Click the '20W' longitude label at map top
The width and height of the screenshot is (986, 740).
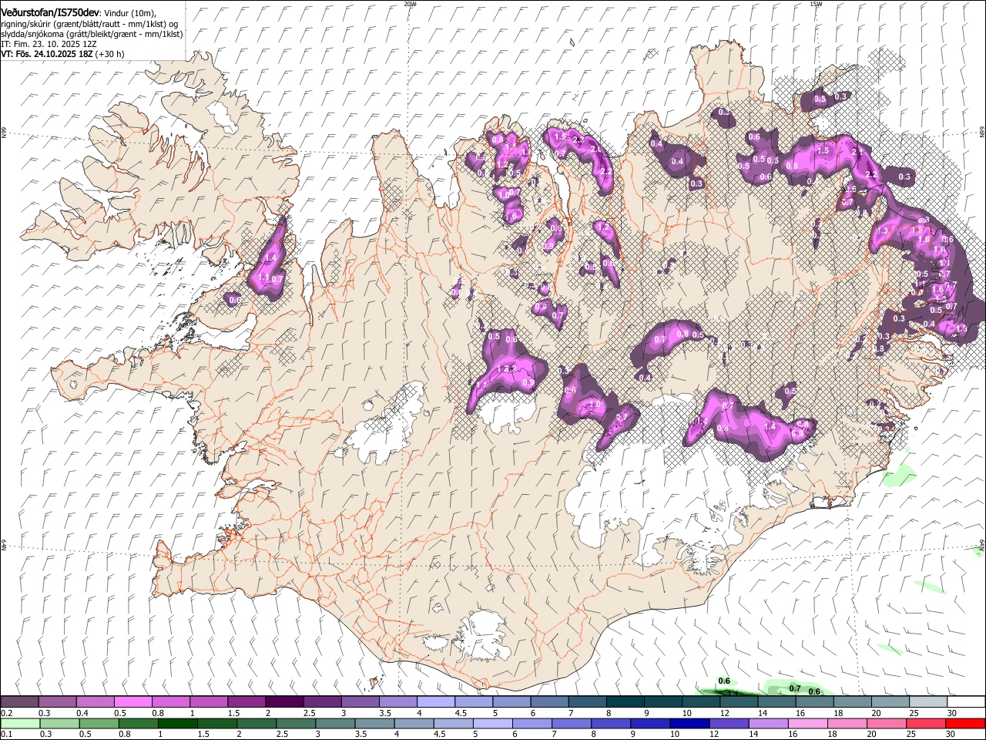coord(410,4)
